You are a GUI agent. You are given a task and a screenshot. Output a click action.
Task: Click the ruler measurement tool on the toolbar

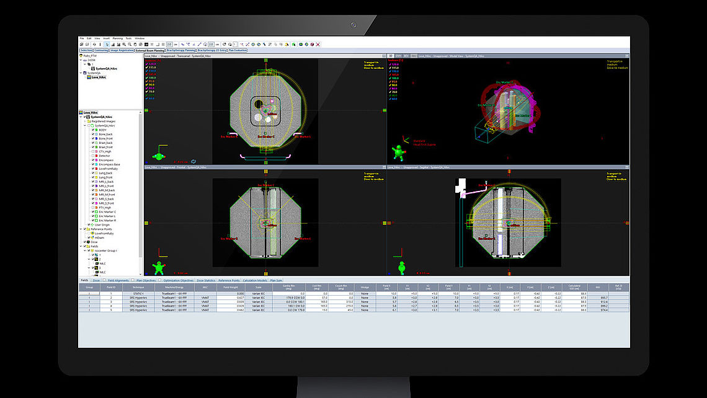tap(199, 44)
